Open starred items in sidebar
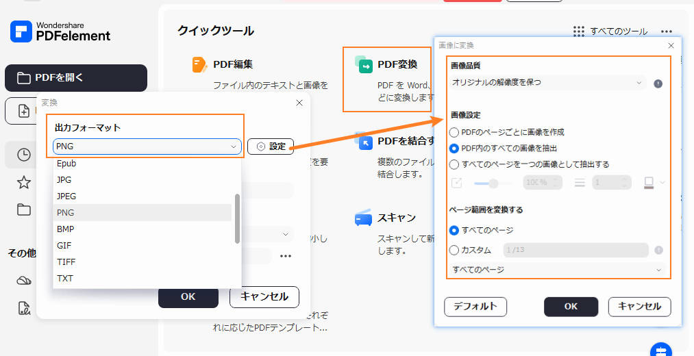This screenshot has width=694, height=356. [24, 182]
